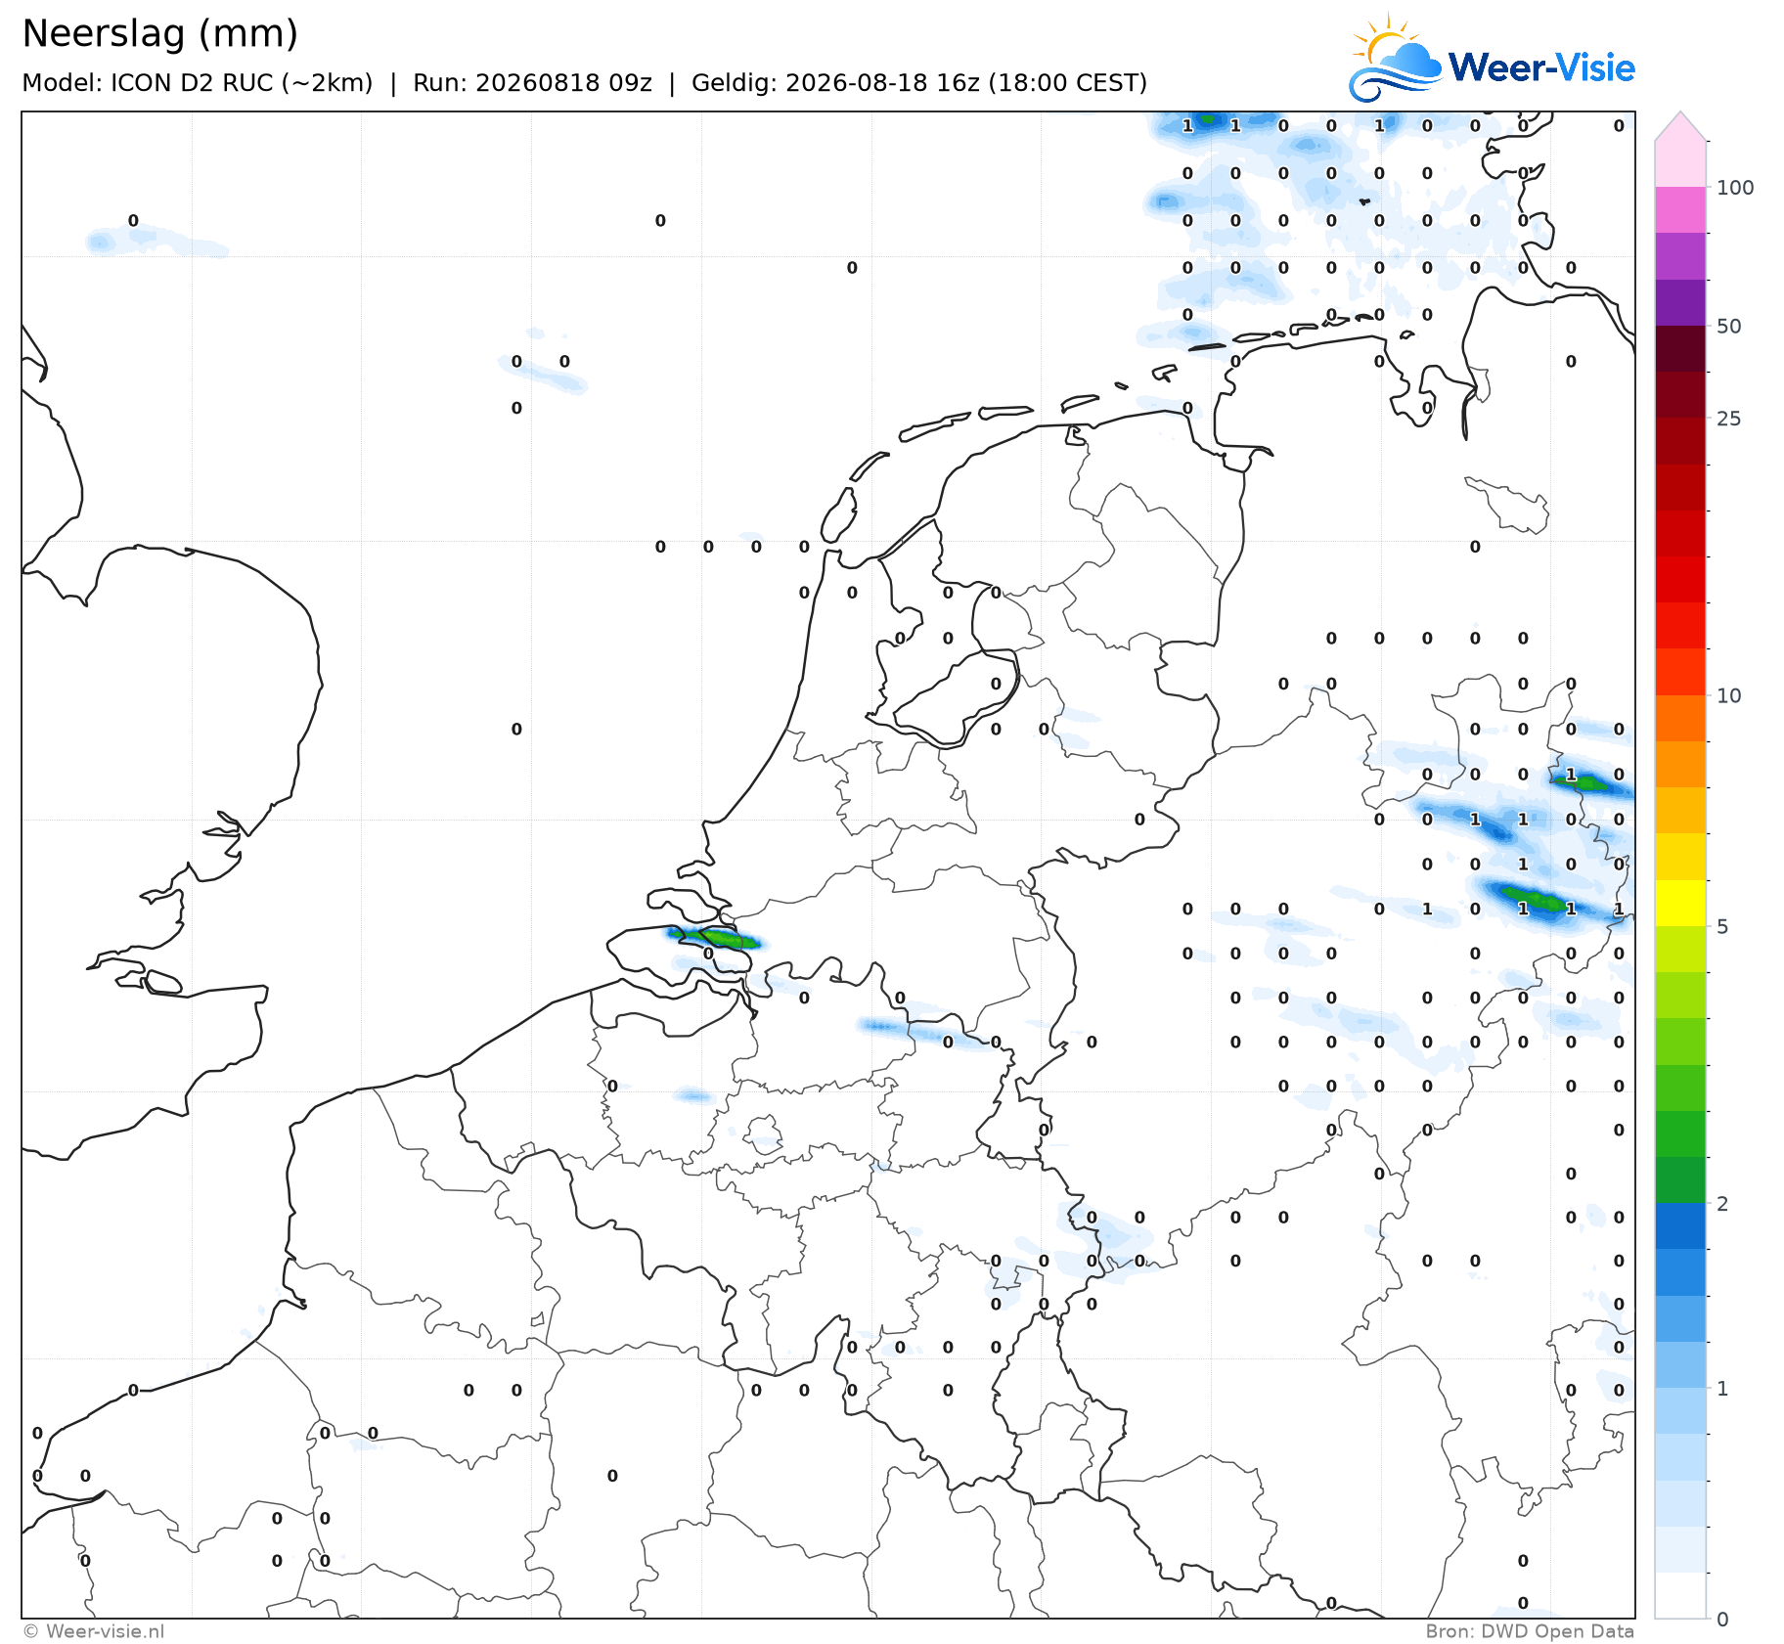This screenshot has height=1644, width=1784.
Task: Click the blue rain patch in top right
Action: pos(1209,120)
